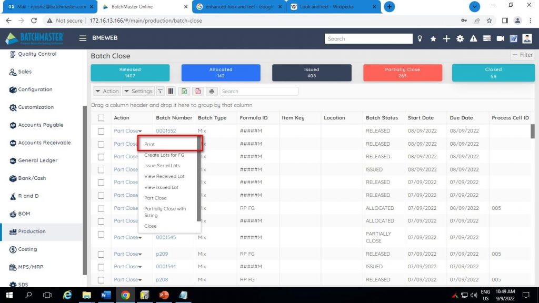Choose Print from the context menu
The height and width of the screenshot is (303, 539).
click(149, 144)
